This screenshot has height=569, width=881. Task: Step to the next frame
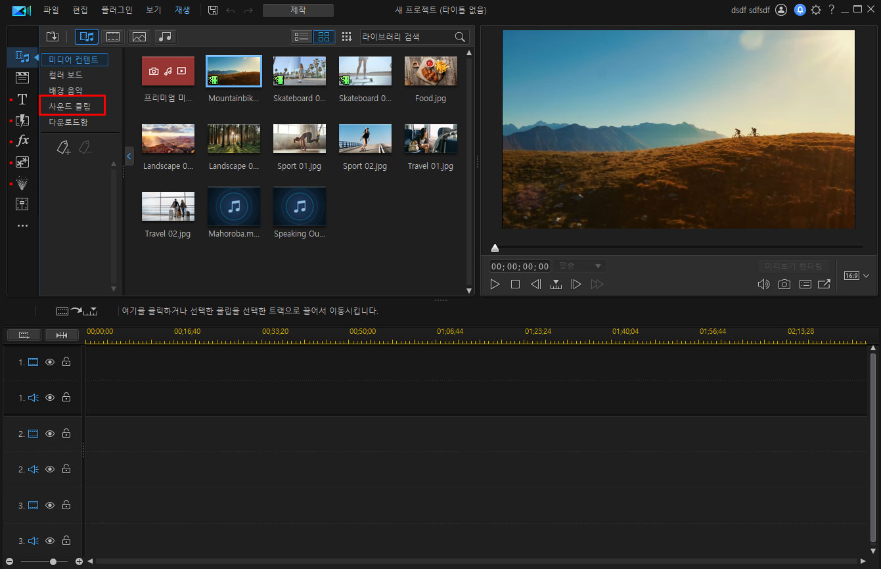point(576,284)
